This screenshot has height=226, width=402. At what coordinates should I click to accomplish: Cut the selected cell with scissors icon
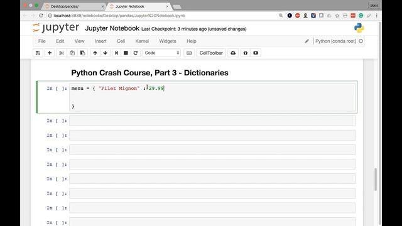coord(62,53)
